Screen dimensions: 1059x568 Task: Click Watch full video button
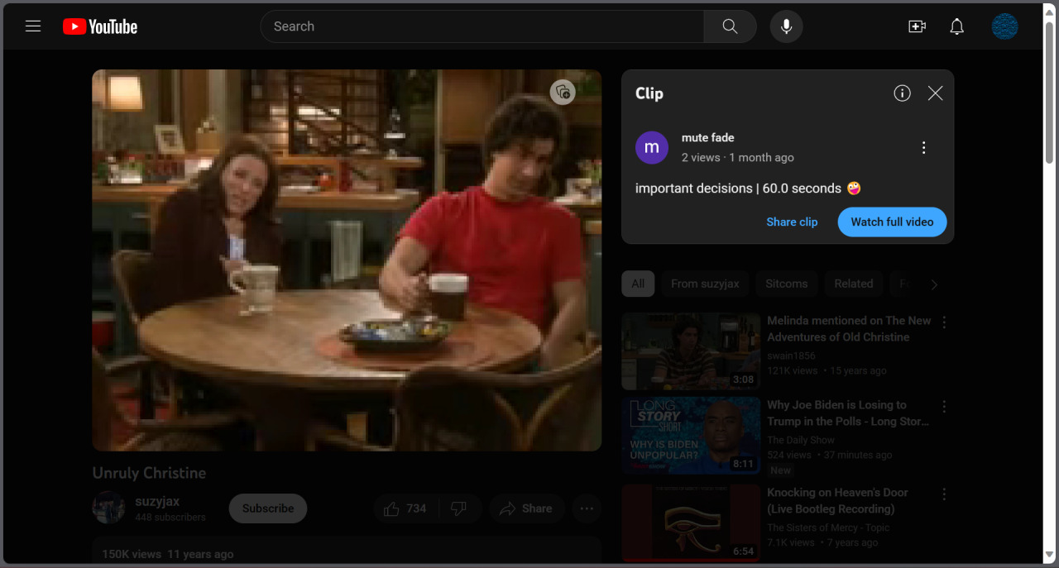click(892, 222)
